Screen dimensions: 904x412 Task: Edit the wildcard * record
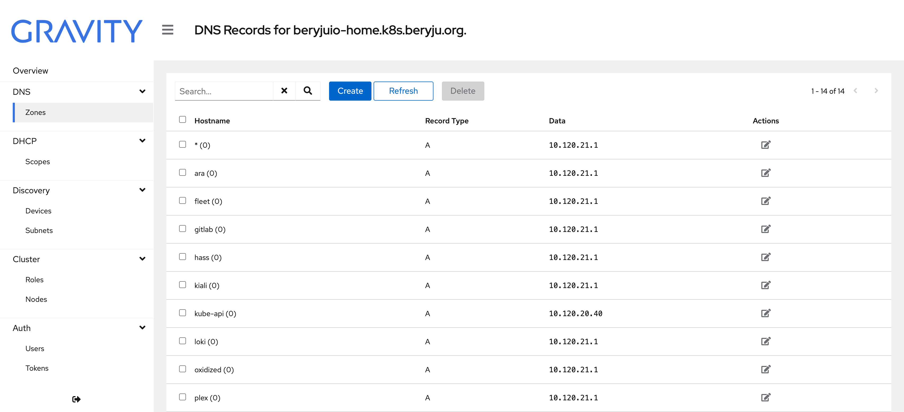click(765, 145)
